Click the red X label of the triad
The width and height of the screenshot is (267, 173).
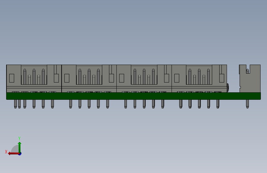6,152
